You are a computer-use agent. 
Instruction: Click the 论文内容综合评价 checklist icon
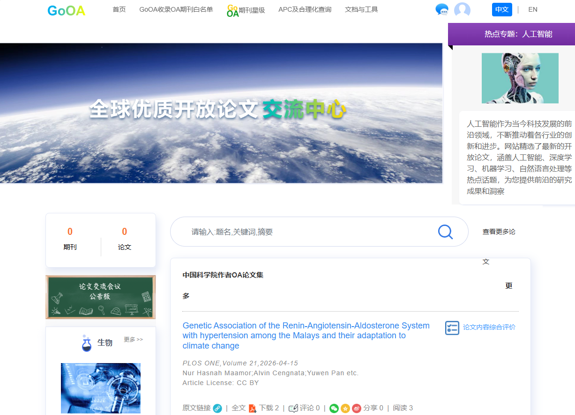[452, 328]
